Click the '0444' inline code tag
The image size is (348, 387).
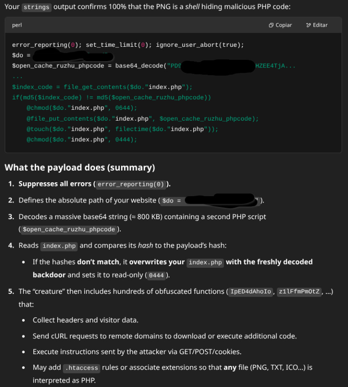[x=156, y=275]
